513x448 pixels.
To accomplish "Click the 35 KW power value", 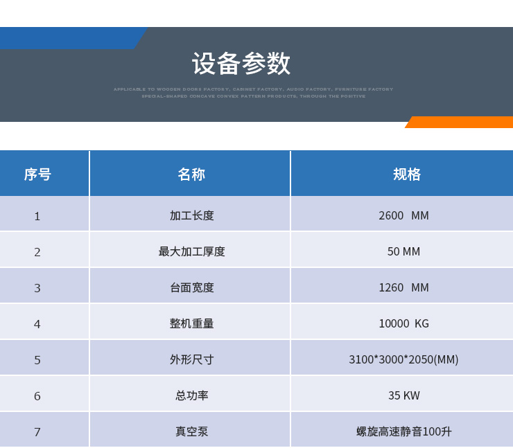I will click(x=403, y=395).
